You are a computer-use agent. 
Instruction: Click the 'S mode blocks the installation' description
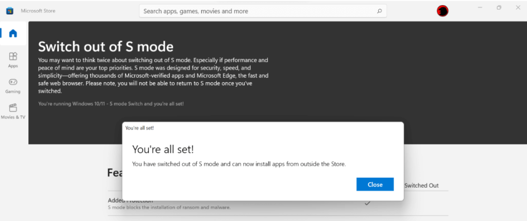tap(169, 208)
